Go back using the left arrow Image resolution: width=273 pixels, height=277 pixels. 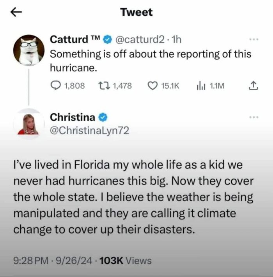(15, 12)
